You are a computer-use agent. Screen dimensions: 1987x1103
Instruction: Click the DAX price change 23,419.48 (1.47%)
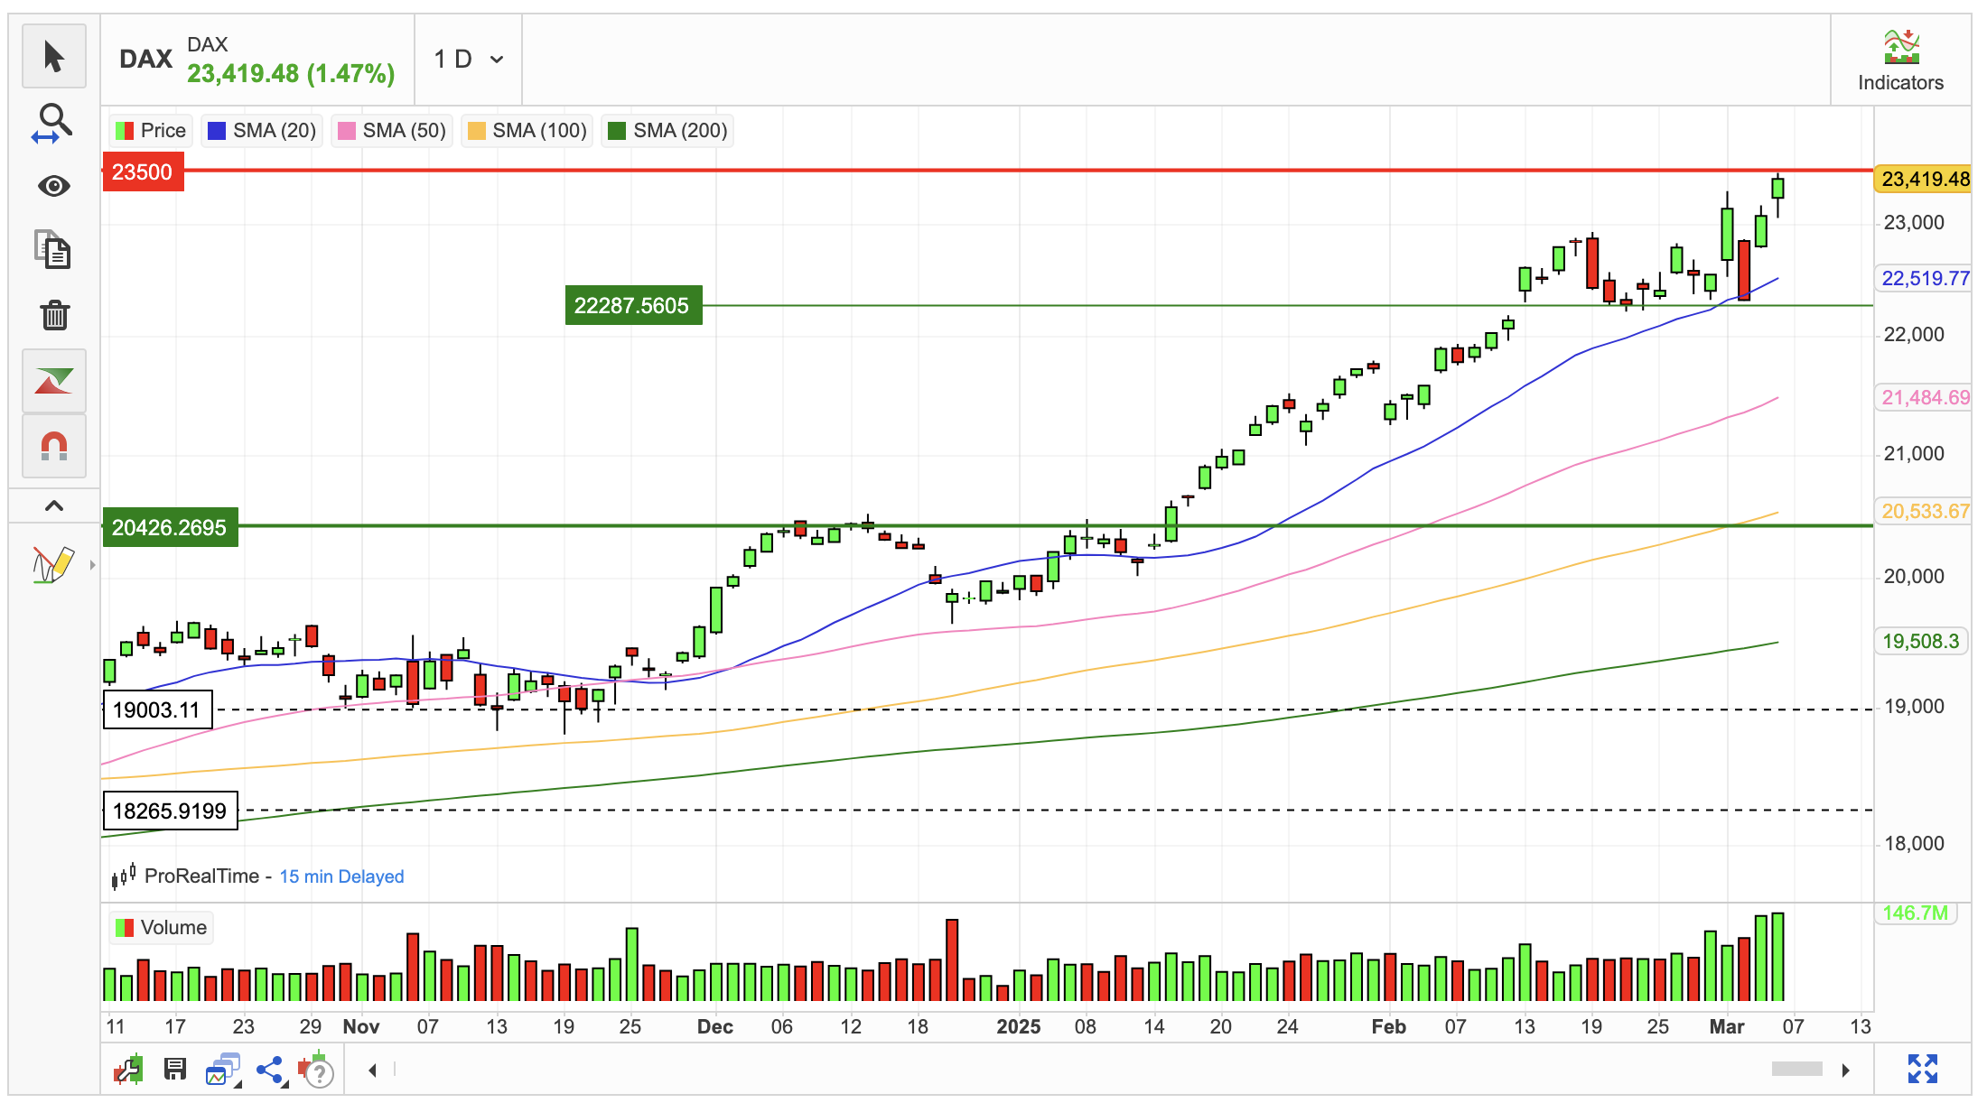pyautogui.click(x=291, y=74)
